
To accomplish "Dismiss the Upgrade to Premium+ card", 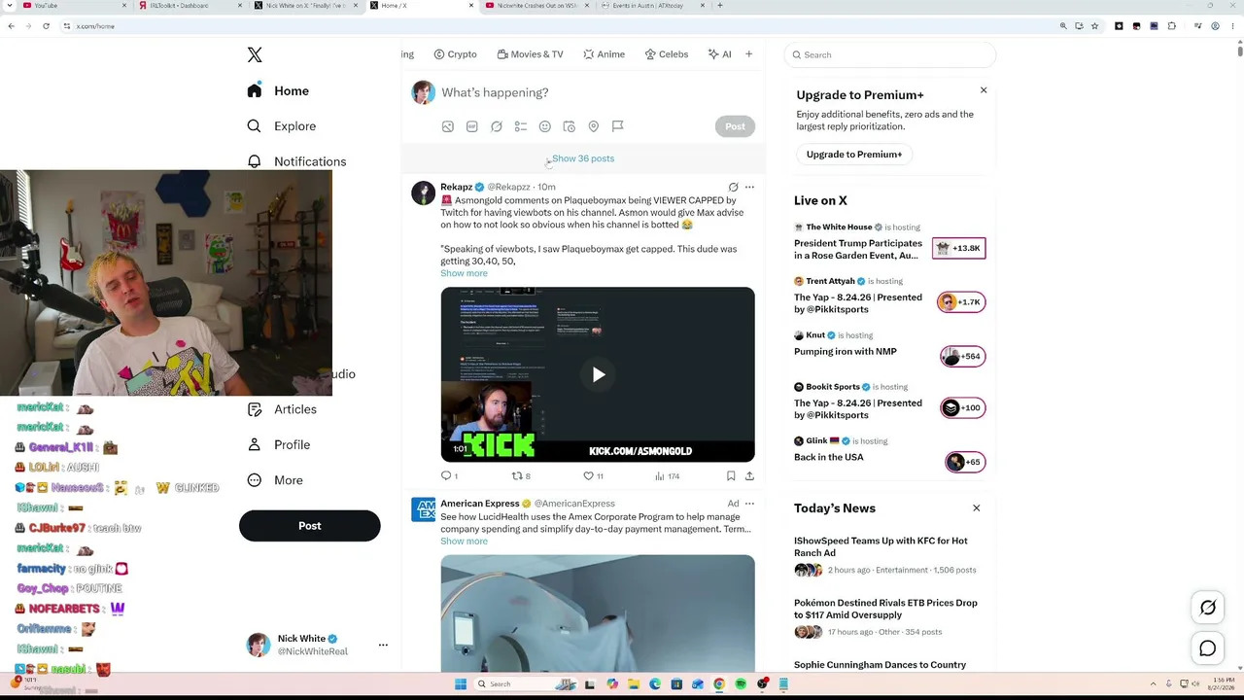I will coord(984,90).
